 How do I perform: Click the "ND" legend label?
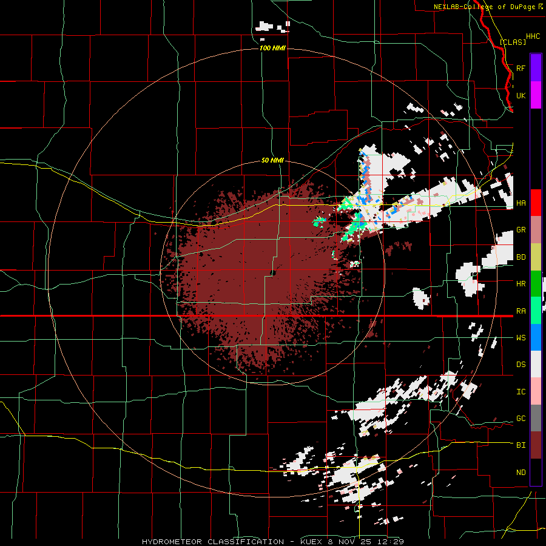tap(521, 472)
